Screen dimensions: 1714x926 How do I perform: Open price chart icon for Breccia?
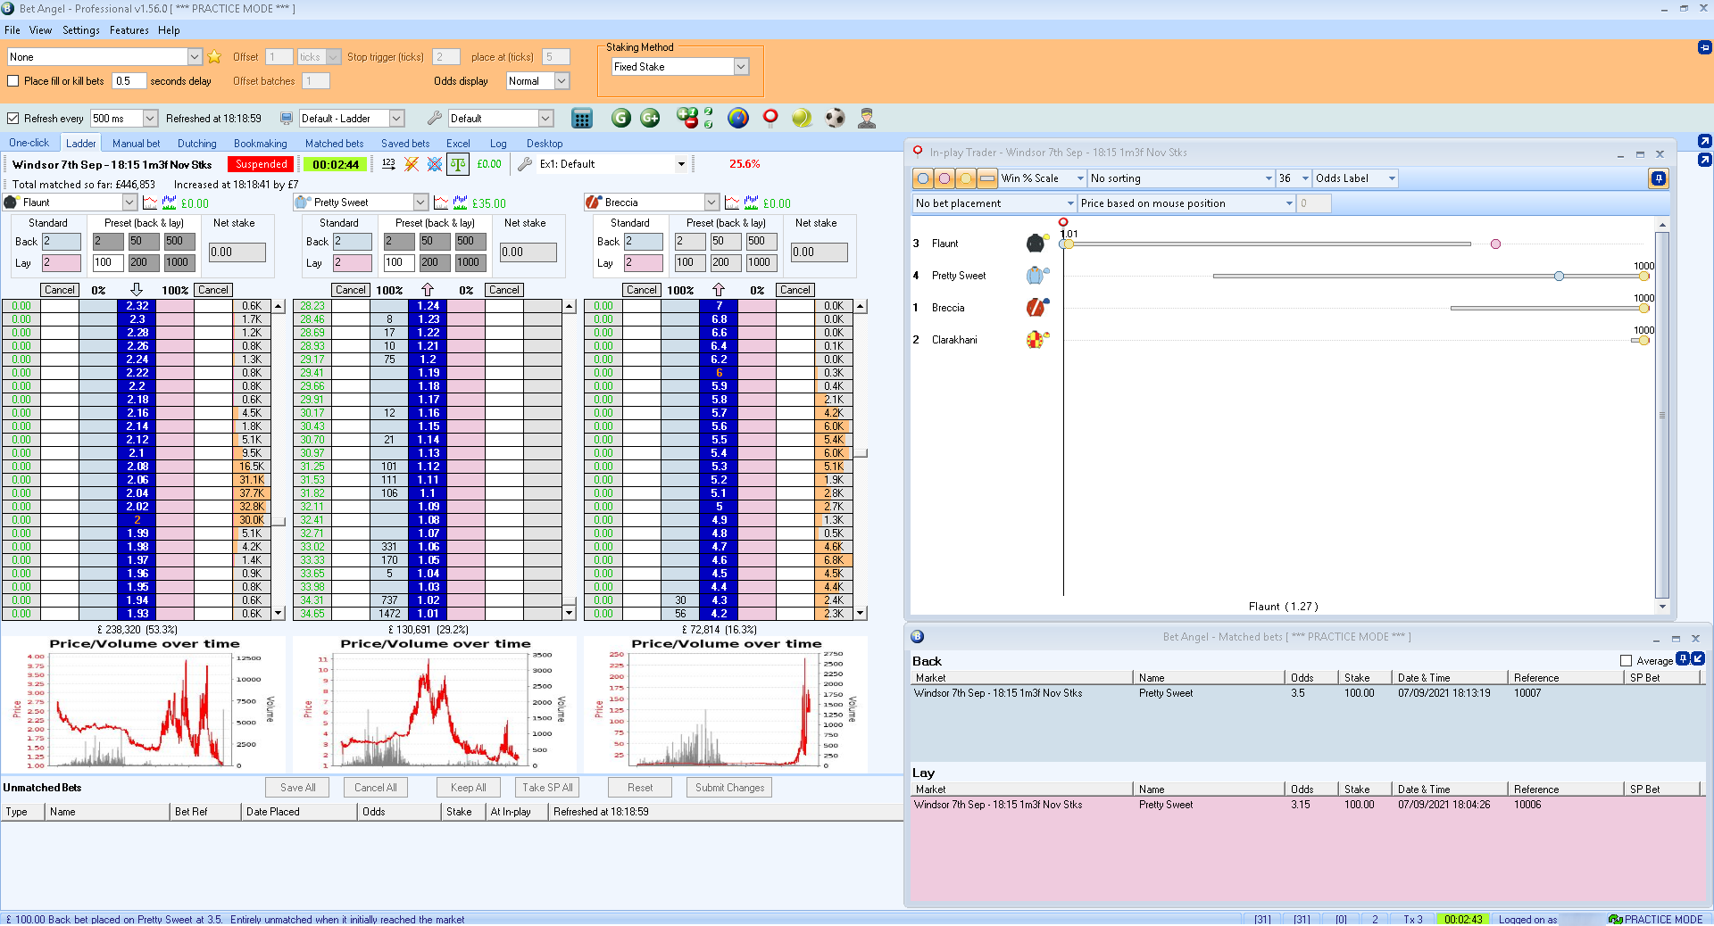coord(732,203)
